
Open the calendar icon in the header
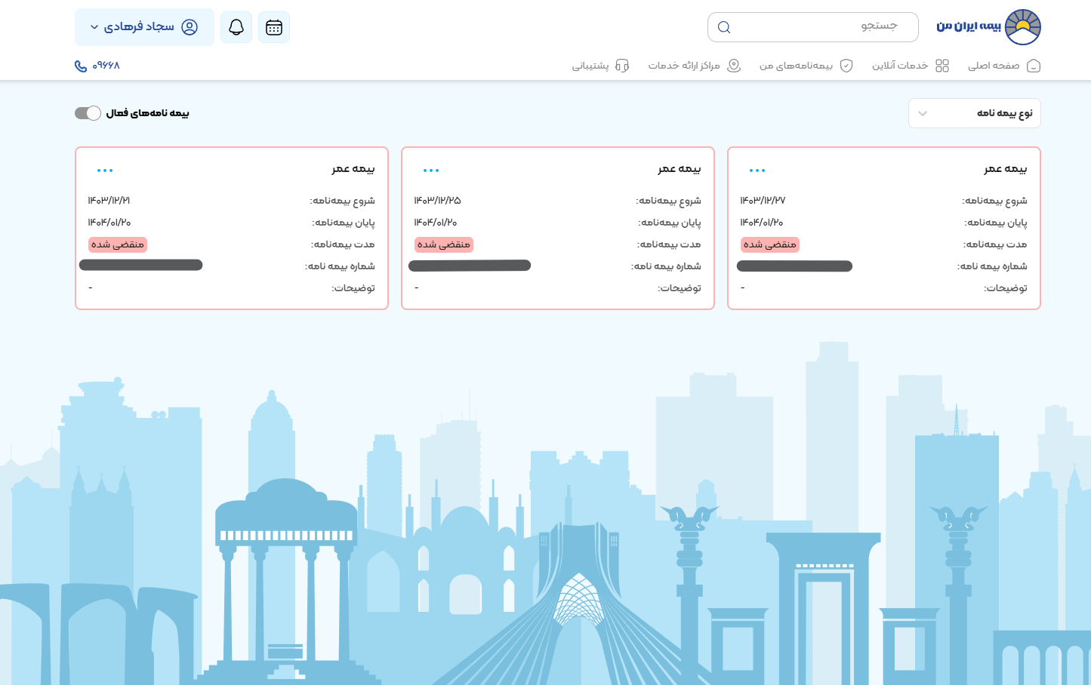(273, 26)
